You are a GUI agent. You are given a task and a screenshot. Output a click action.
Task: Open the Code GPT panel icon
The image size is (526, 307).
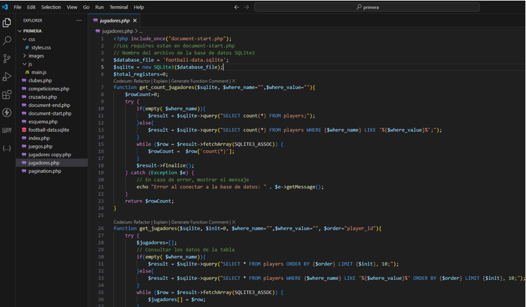(7, 130)
